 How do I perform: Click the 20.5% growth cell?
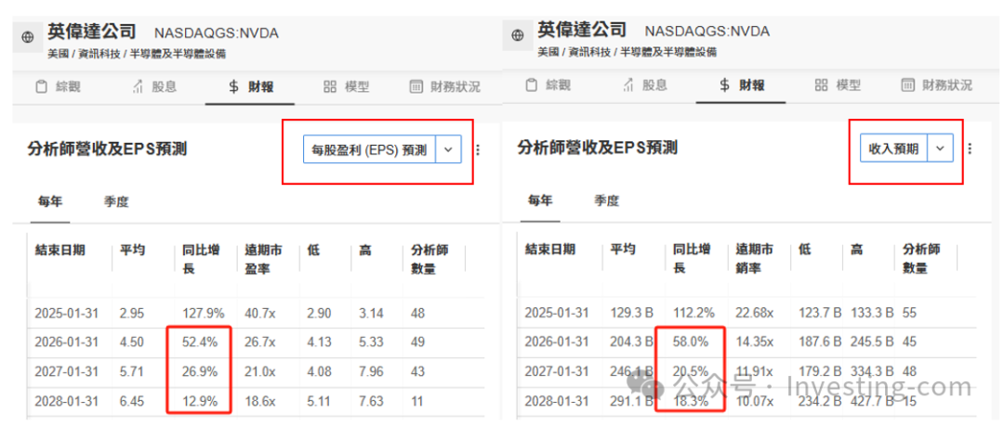pyautogui.click(x=692, y=372)
